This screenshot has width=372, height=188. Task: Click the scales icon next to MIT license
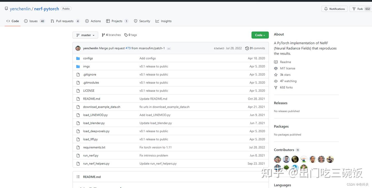276,68
